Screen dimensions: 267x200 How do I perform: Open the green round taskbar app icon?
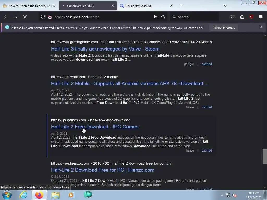[x=88, y=195]
